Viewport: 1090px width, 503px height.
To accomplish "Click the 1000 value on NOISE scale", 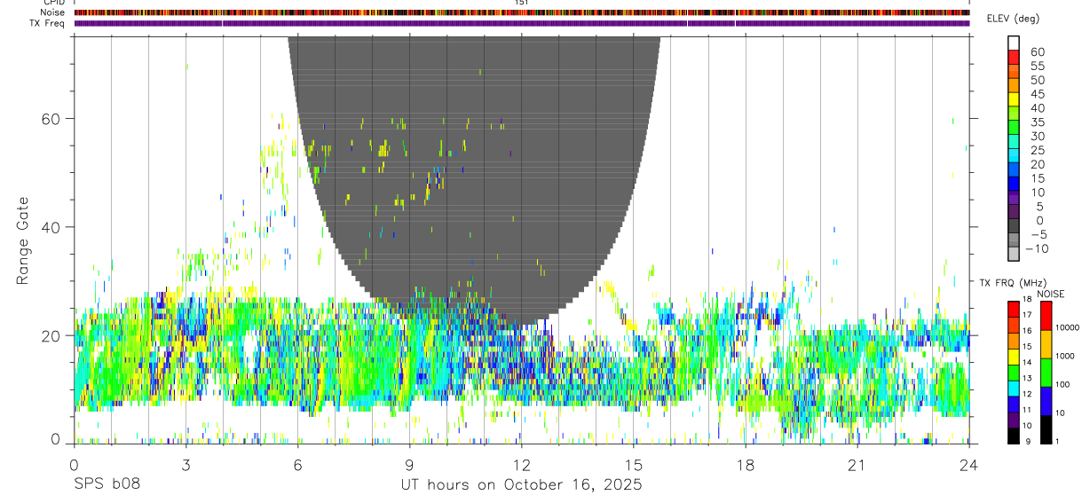I will [1064, 357].
